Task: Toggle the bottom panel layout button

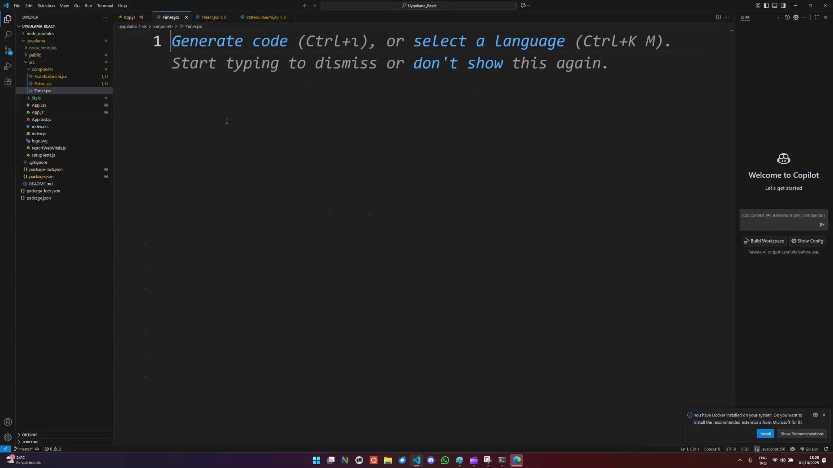Action: [x=774, y=6]
